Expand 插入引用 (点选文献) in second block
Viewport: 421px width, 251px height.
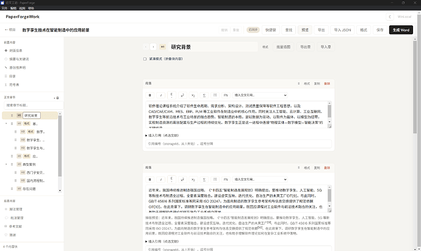pos(162,241)
